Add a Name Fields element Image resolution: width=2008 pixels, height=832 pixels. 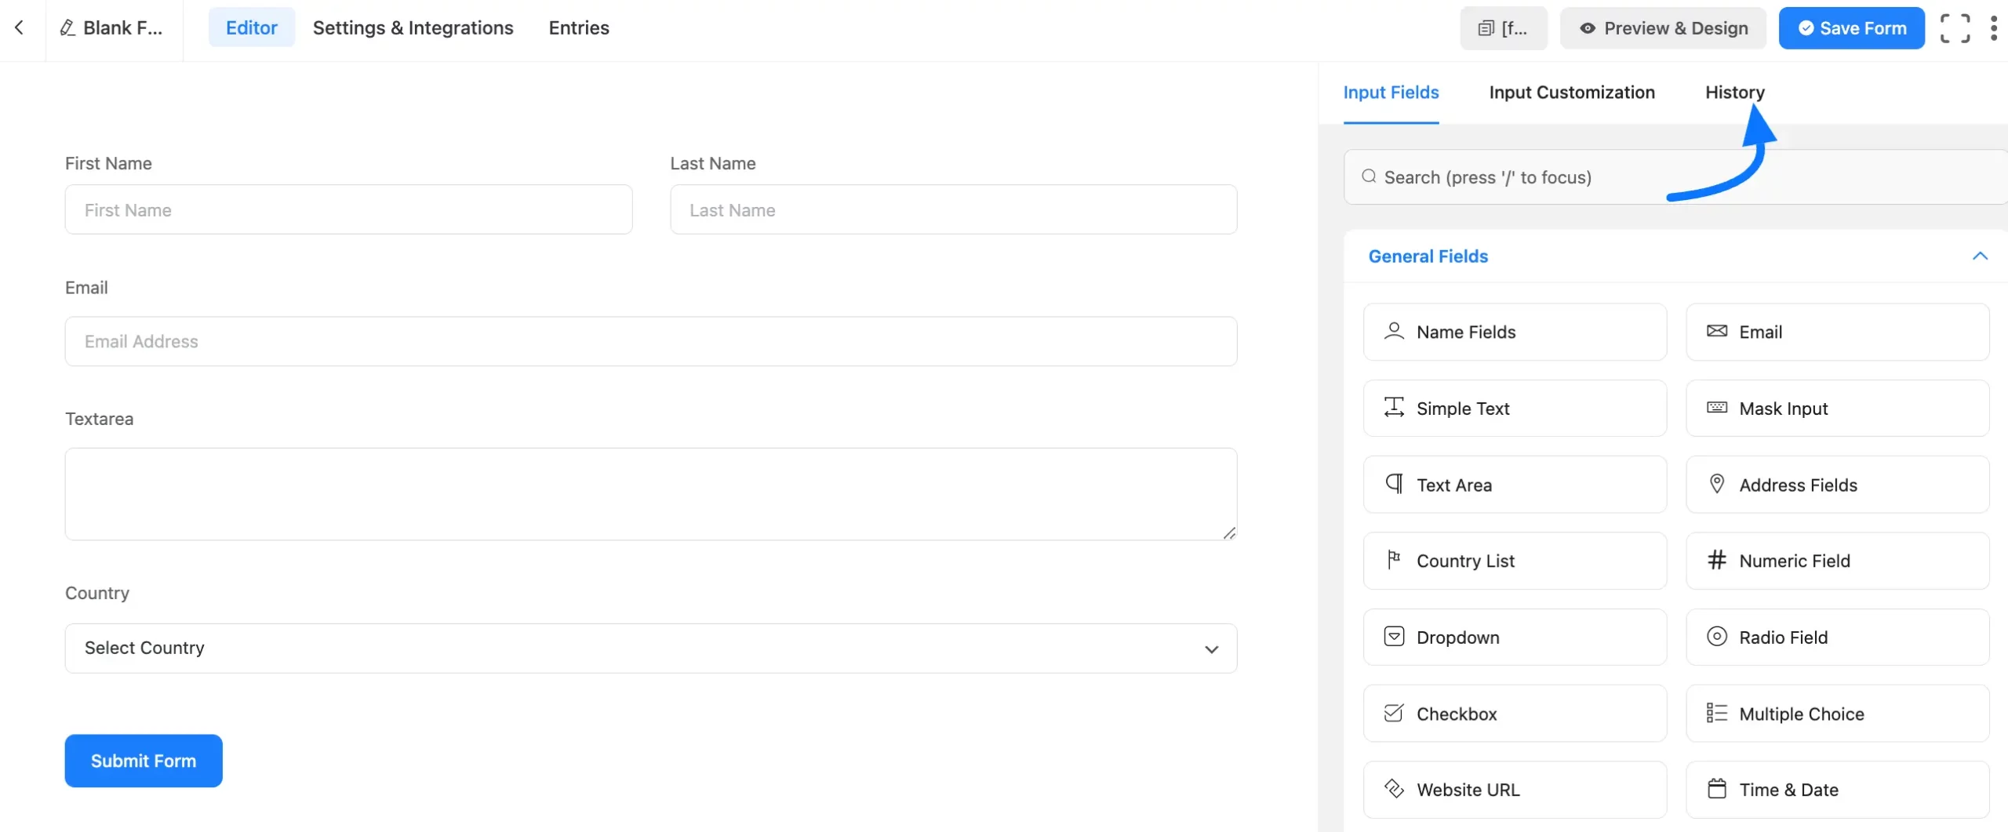1514,332
